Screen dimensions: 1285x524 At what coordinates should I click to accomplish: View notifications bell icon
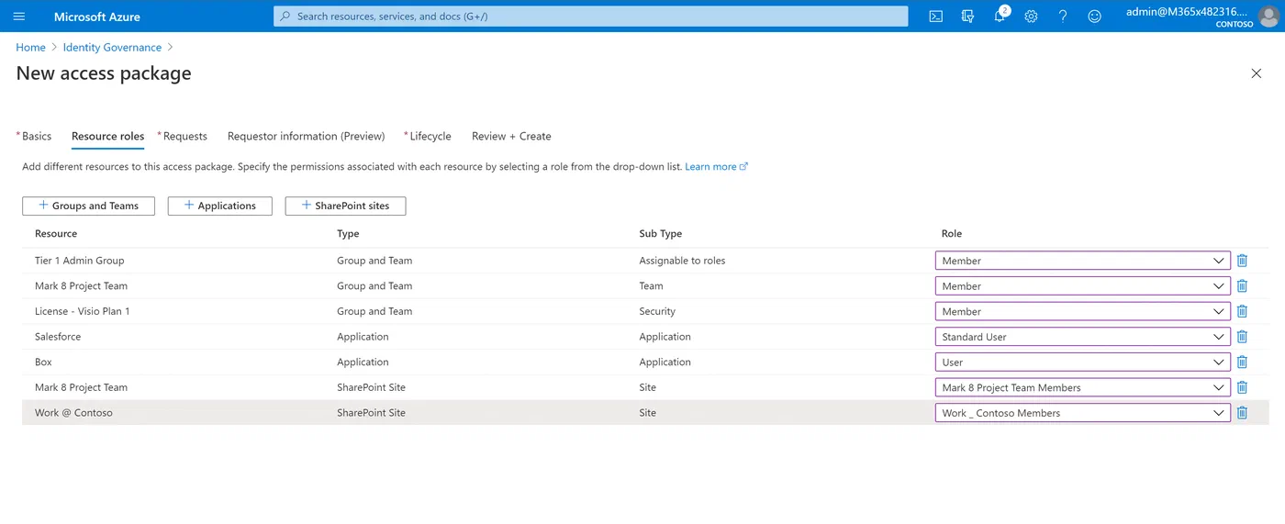pos(1000,17)
